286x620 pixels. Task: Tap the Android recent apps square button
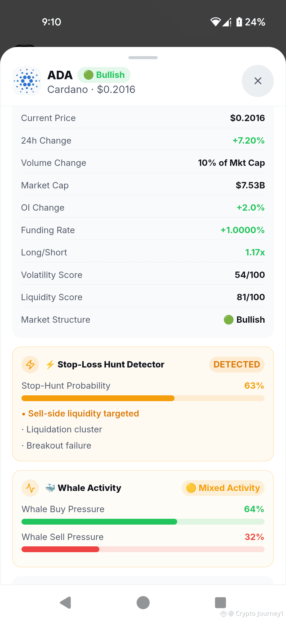pyautogui.click(x=220, y=603)
